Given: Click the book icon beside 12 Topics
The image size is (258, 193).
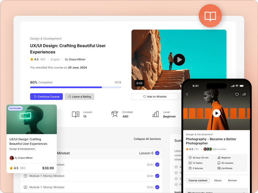Looking at the screenshot, I should (190, 163).
